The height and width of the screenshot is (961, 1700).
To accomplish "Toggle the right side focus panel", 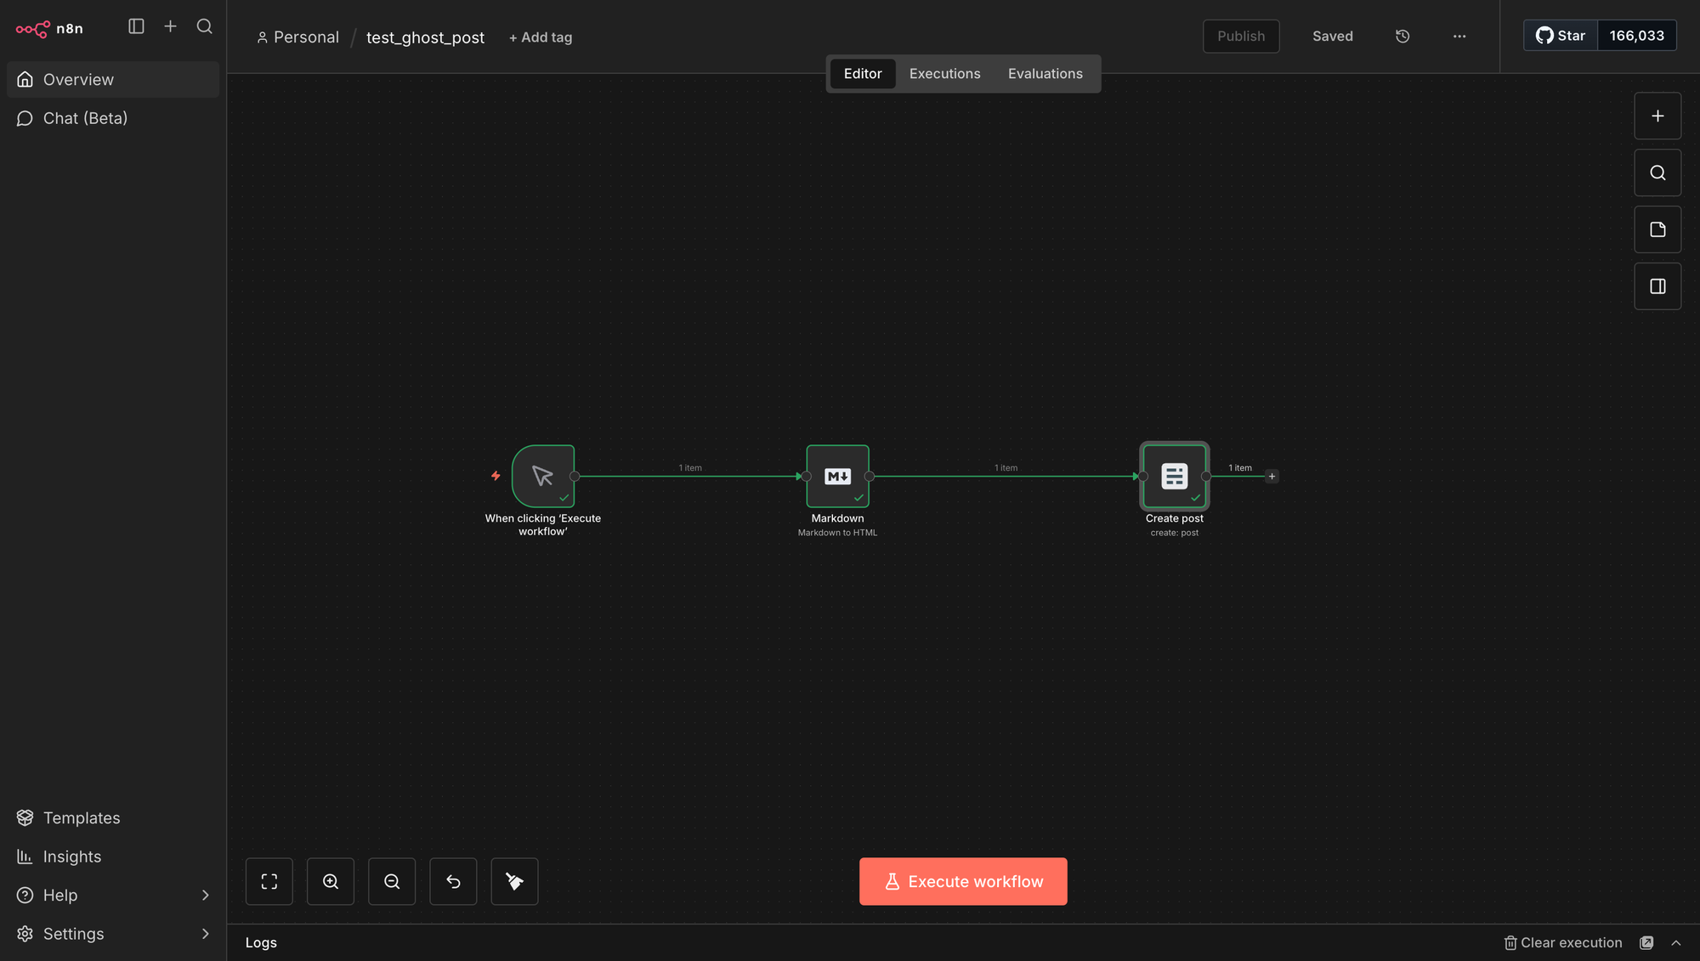I will click(x=1657, y=286).
